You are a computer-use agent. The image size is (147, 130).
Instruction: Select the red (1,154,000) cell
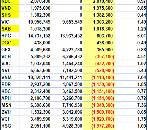tap(99, 98)
